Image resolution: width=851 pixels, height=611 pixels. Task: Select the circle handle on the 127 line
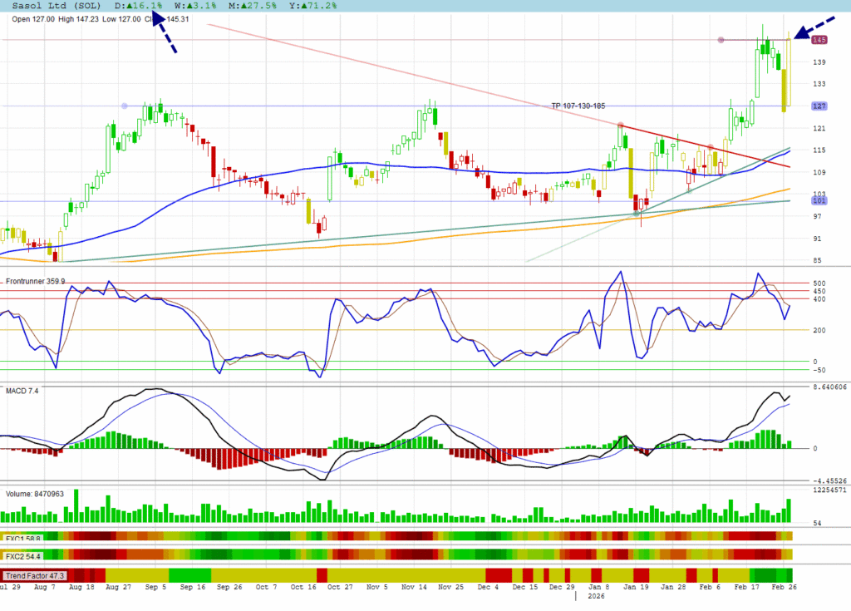tap(125, 106)
